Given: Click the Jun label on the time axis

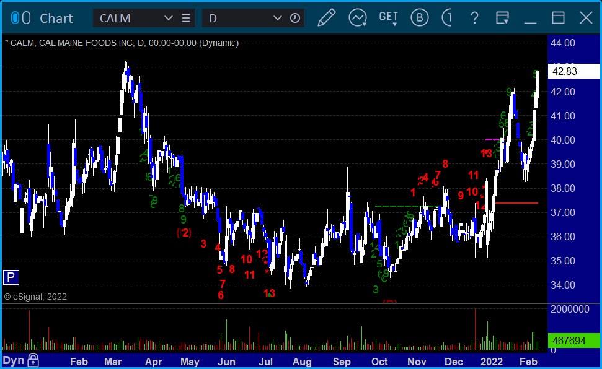Looking at the screenshot, I should coord(226,362).
